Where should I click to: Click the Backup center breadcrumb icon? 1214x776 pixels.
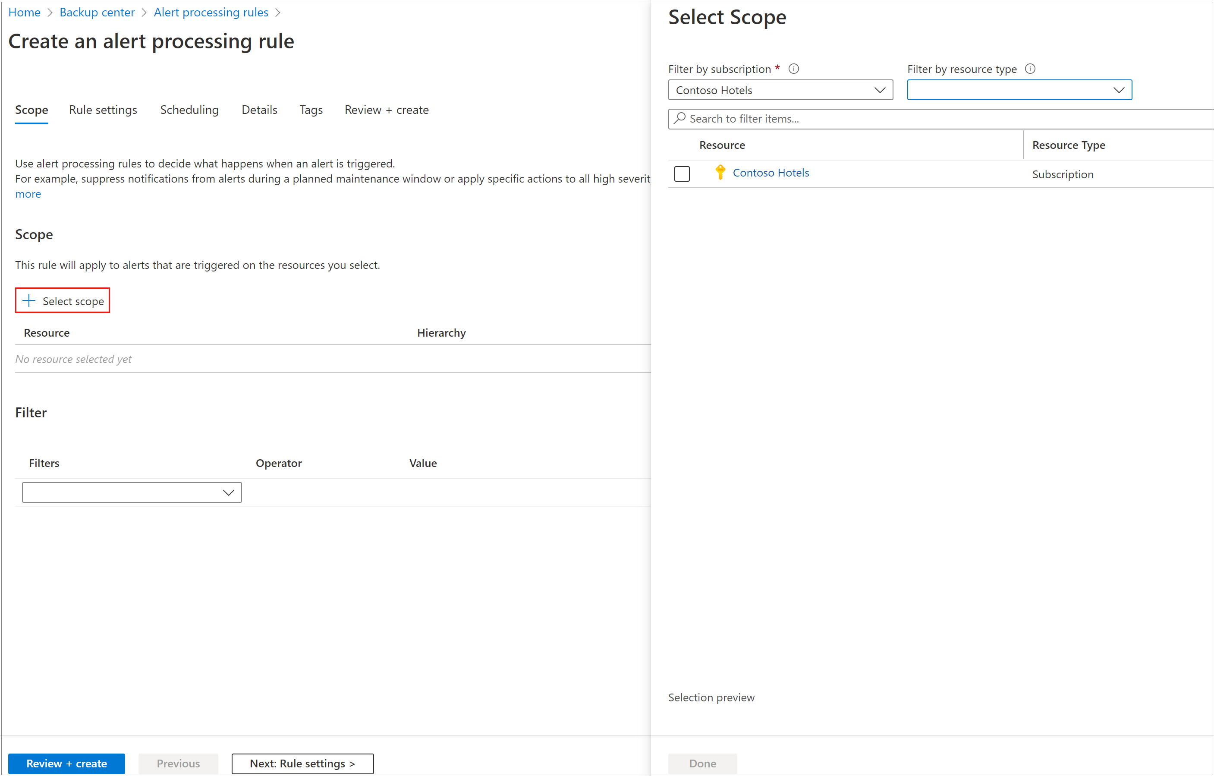96,12
